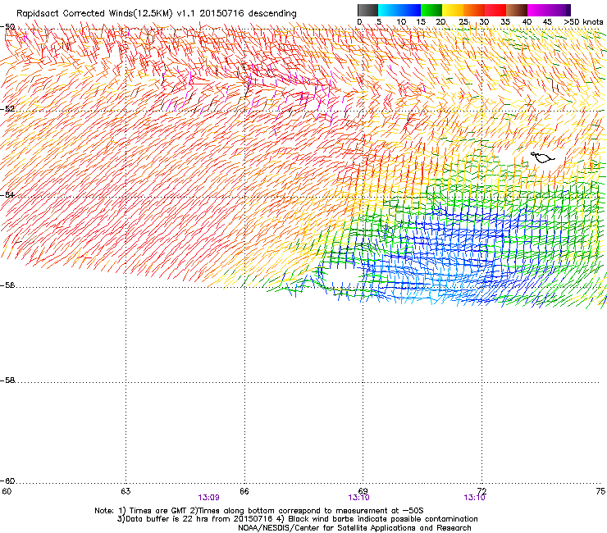The image size is (607, 533).
Task: Select the dark purple 45-50 knots segment
Action: pos(559,10)
